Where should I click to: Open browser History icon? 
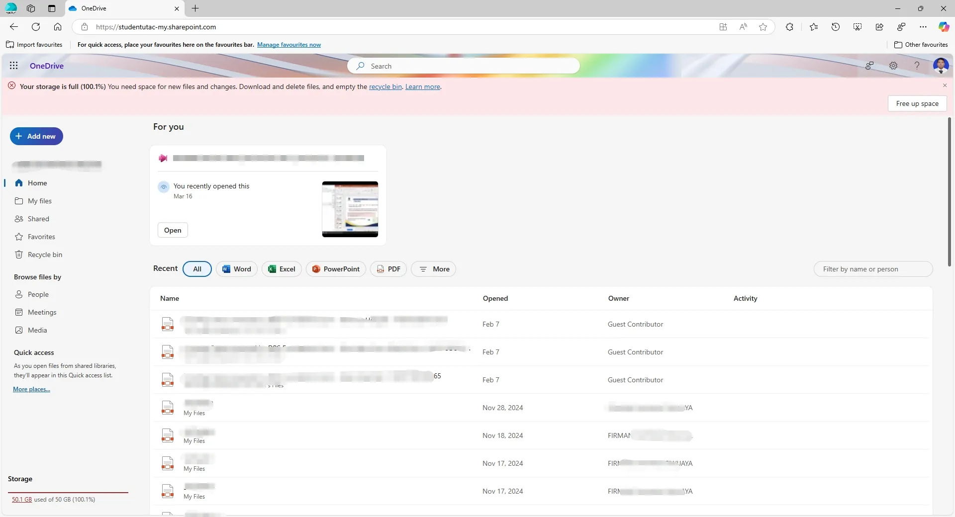[836, 27]
